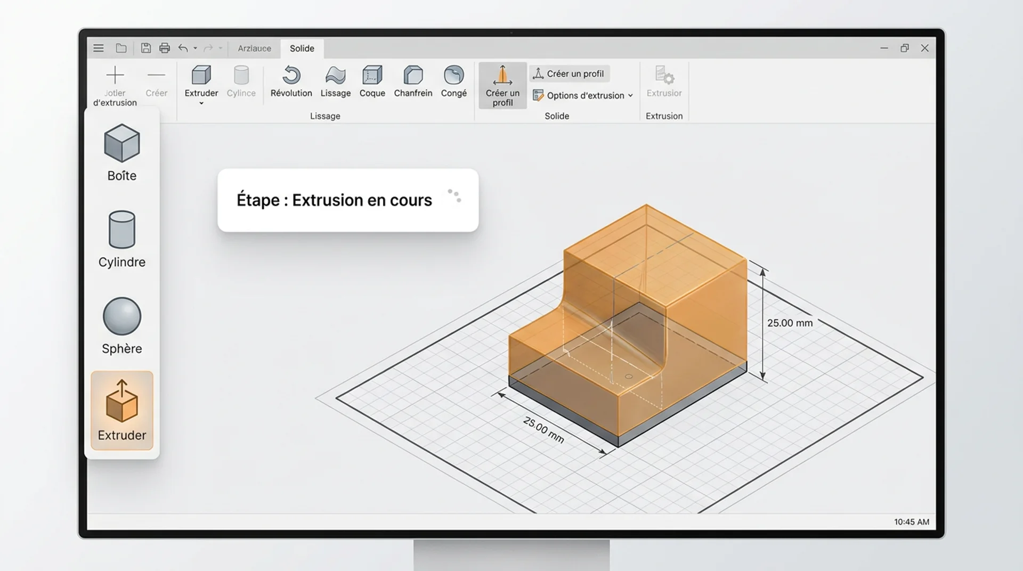Expand the Extruder ribbon dropdown arrow

201,103
